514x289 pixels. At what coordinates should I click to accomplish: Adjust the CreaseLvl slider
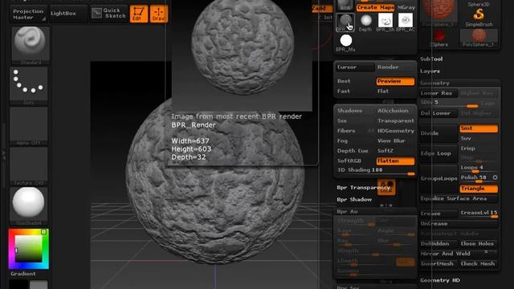pyautogui.click(x=479, y=214)
